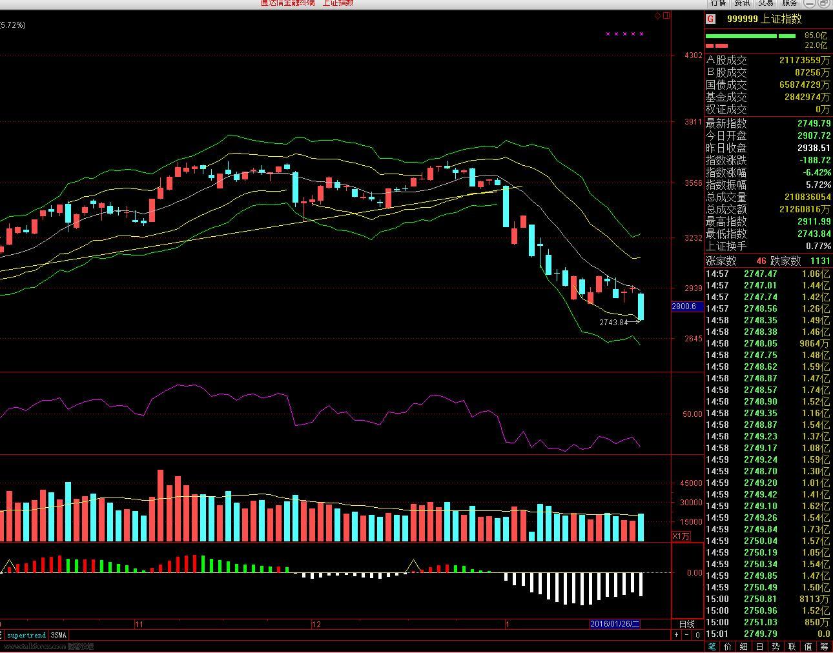Click the red 22.0亿 sell volume bar
This screenshot has height=653, width=833.
point(717,46)
